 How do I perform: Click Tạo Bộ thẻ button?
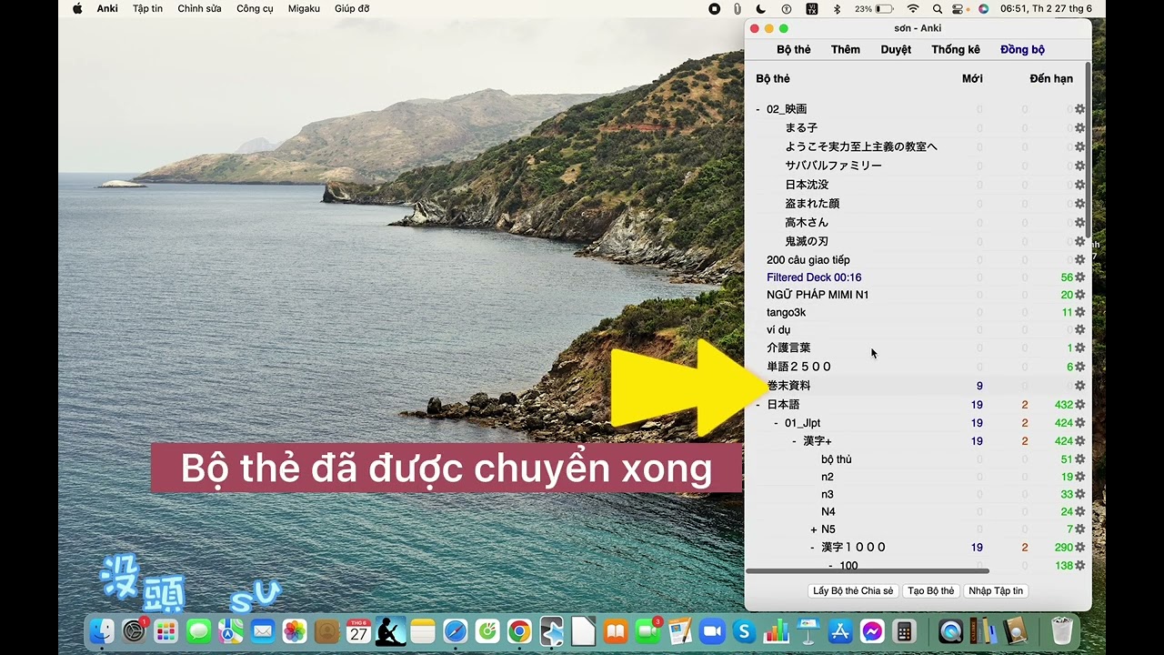(930, 591)
